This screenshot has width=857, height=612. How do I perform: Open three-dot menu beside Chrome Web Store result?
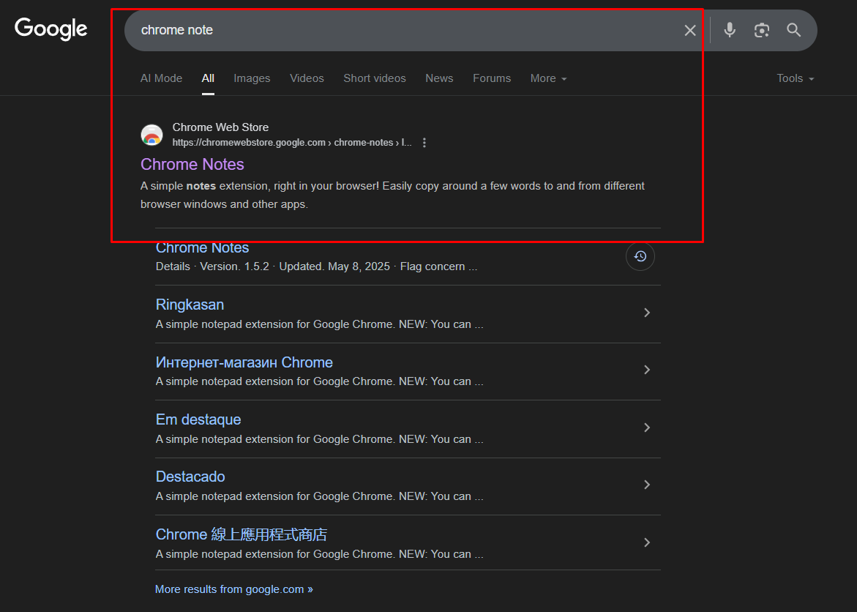tap(424, 143)
